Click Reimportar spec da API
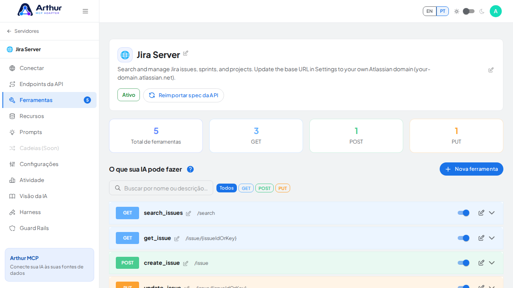 pyautogui.click(x=184, y=95)
